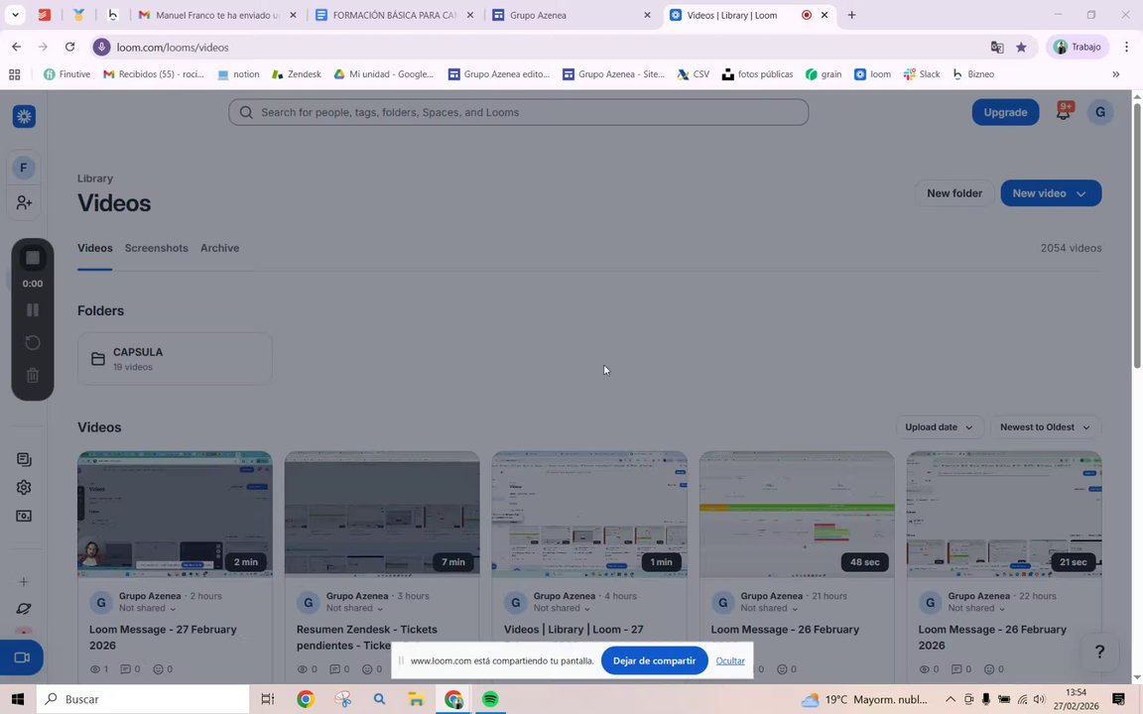Image resolution: width=1143 pixels, height=714 pixels.
Task: Expand Not shared on the 3 hours video
Action: click(x=355, y=608)
